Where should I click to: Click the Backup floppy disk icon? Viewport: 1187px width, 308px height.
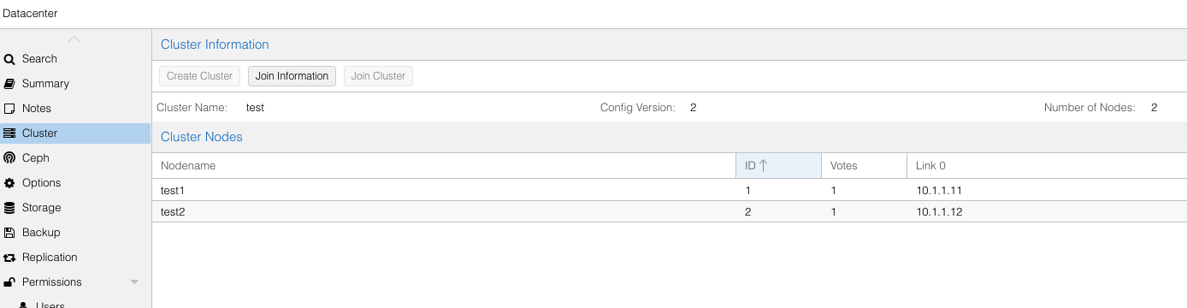pos(9,233)
